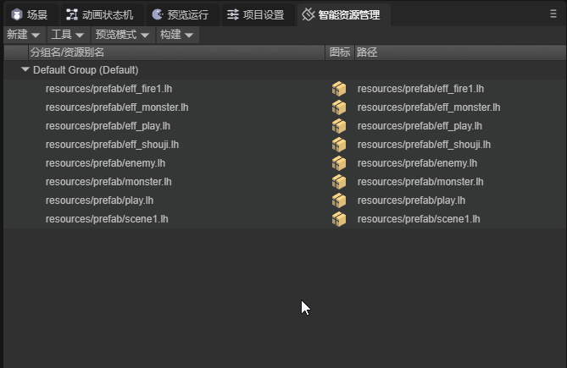Click the prefab icon for monster.lh
This screenshot has height=368, width=567.
339,182
